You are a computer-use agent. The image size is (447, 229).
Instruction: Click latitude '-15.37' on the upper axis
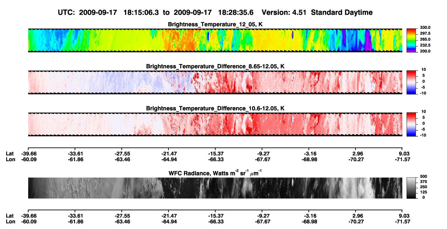click(215, 153)
